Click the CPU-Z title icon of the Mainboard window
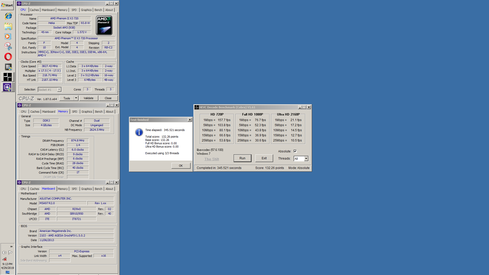Image resolution: width=489 pixels, height=275 pixels. [19, 182]
